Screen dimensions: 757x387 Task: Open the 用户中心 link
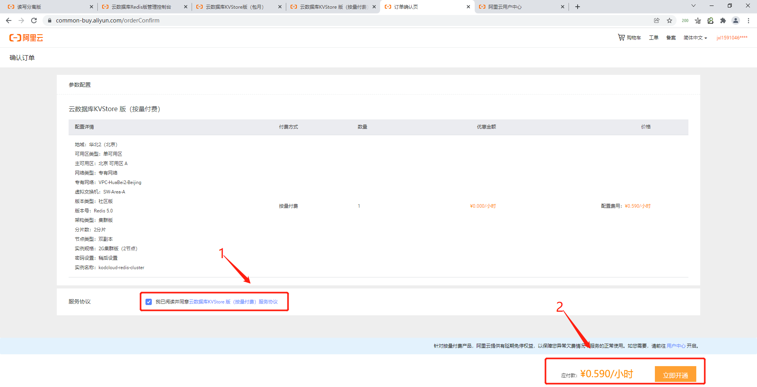(676, 346)
